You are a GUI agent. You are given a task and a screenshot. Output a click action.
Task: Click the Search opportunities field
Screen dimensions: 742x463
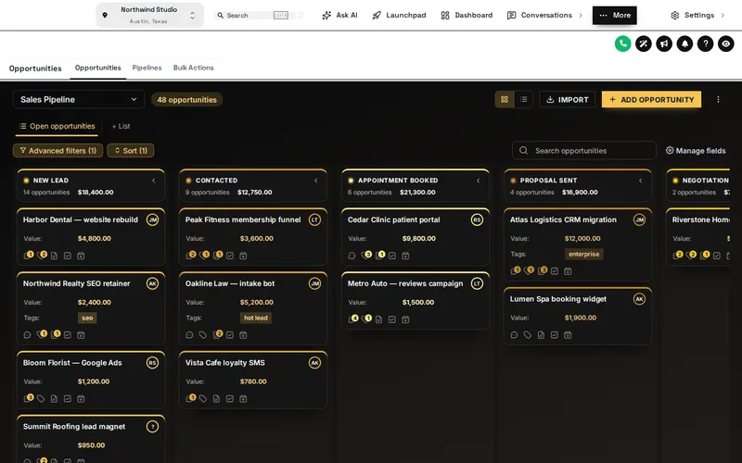tap(584, 150)
